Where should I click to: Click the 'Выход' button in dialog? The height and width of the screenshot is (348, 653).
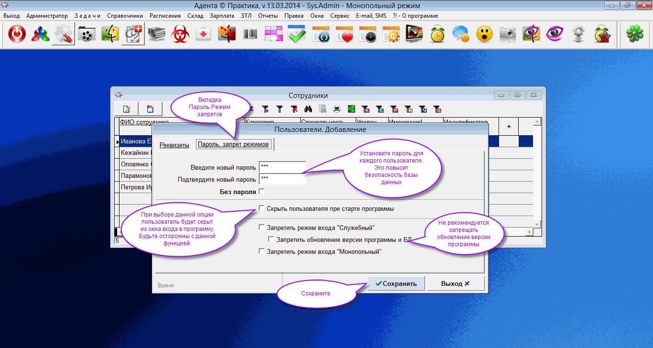tap(455, 283)
